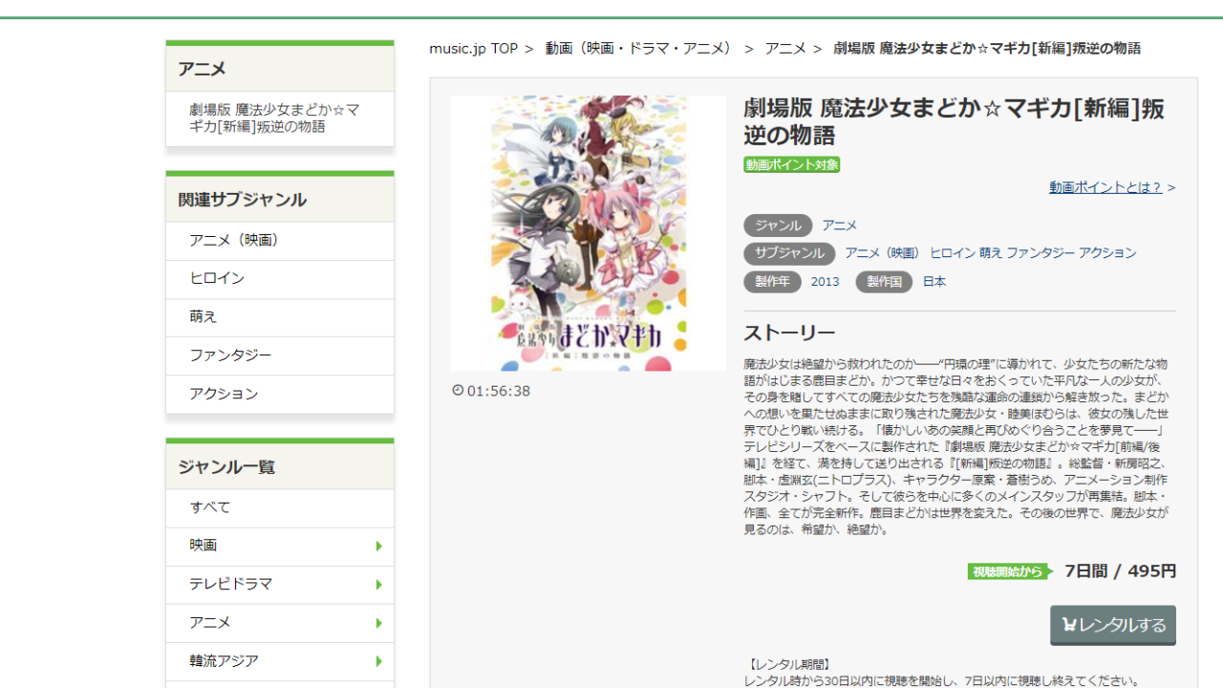This screenshot has height=688, width=1223.
Task: Click the 7日間 / 495円 price text
Action: (1120, 571)
